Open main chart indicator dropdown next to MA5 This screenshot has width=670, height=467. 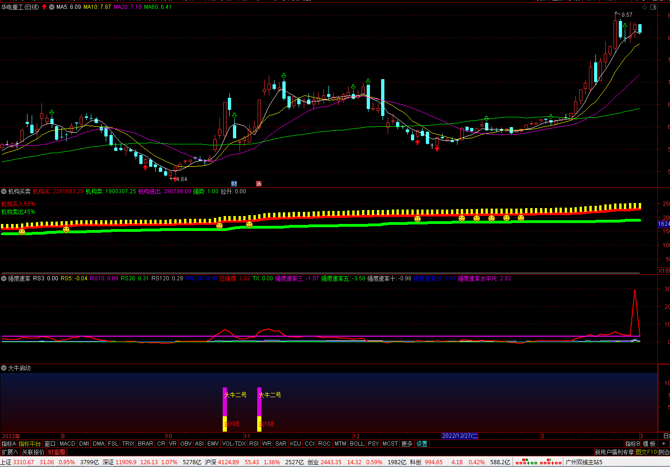[x=52, y=7]
